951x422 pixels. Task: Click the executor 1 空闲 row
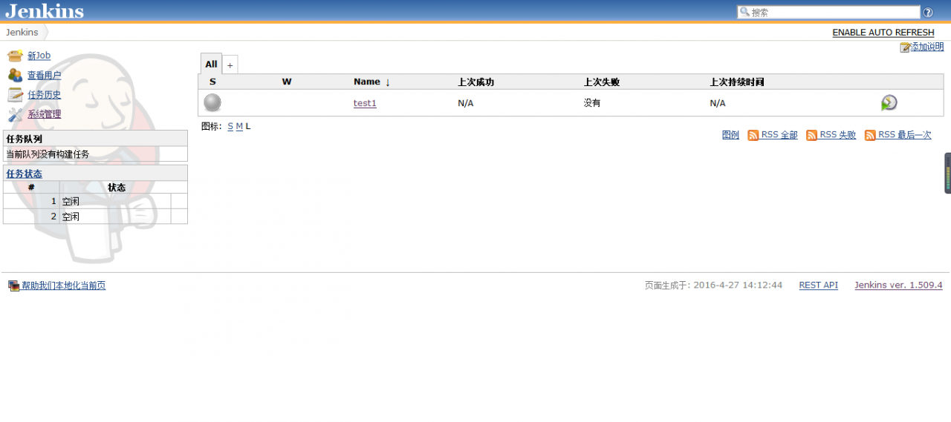point(95,201)
